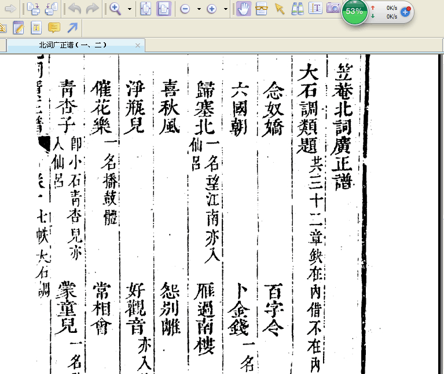Viewport: 444px width, 374px height.
Task: Click the second page-arrangement icon beside it
Action: (x=52, y=9)
